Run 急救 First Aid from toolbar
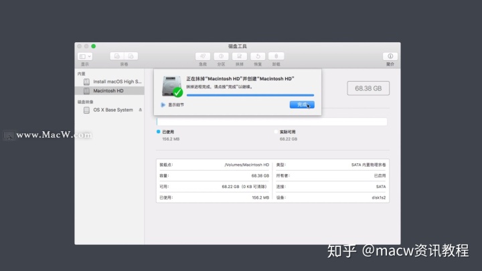Image resolution: width=482 pixels, height=271 pixels. (203, 56)
